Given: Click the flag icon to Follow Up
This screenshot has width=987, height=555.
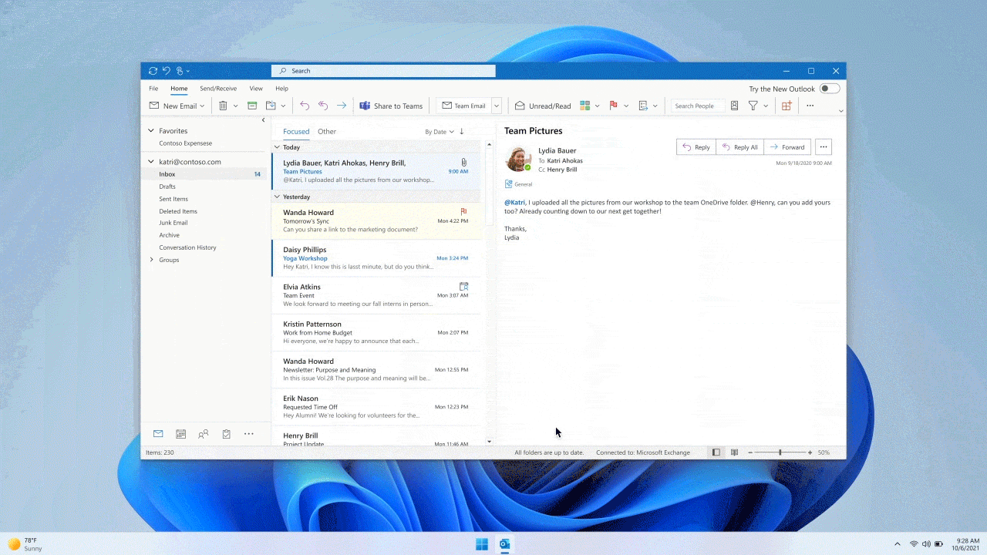Looking at the screenshot, I should tap(613, 106).
